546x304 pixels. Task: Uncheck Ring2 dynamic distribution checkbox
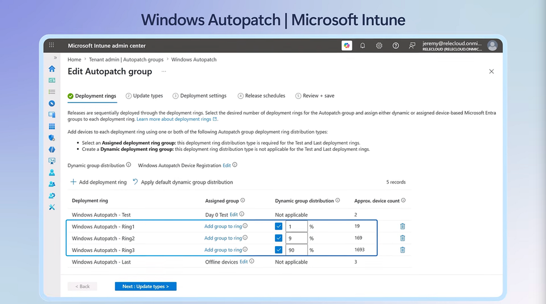click(279, 238)
